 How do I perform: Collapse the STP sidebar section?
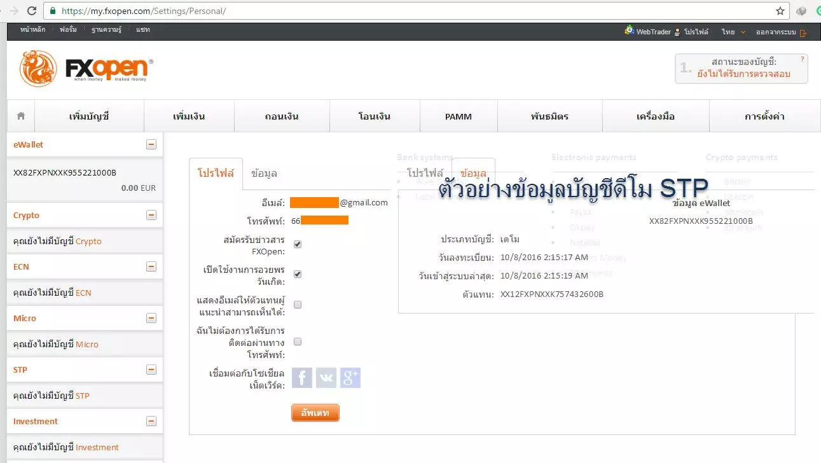(x=151, y=370)
